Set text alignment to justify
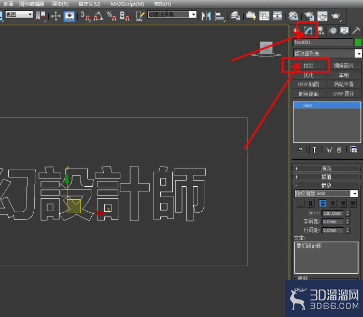The height and width of the screenshot is (317, 363). tap(353, 203)
